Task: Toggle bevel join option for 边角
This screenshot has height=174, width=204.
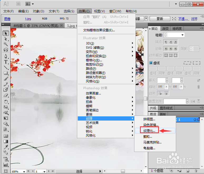Action: tap(176, 49)
